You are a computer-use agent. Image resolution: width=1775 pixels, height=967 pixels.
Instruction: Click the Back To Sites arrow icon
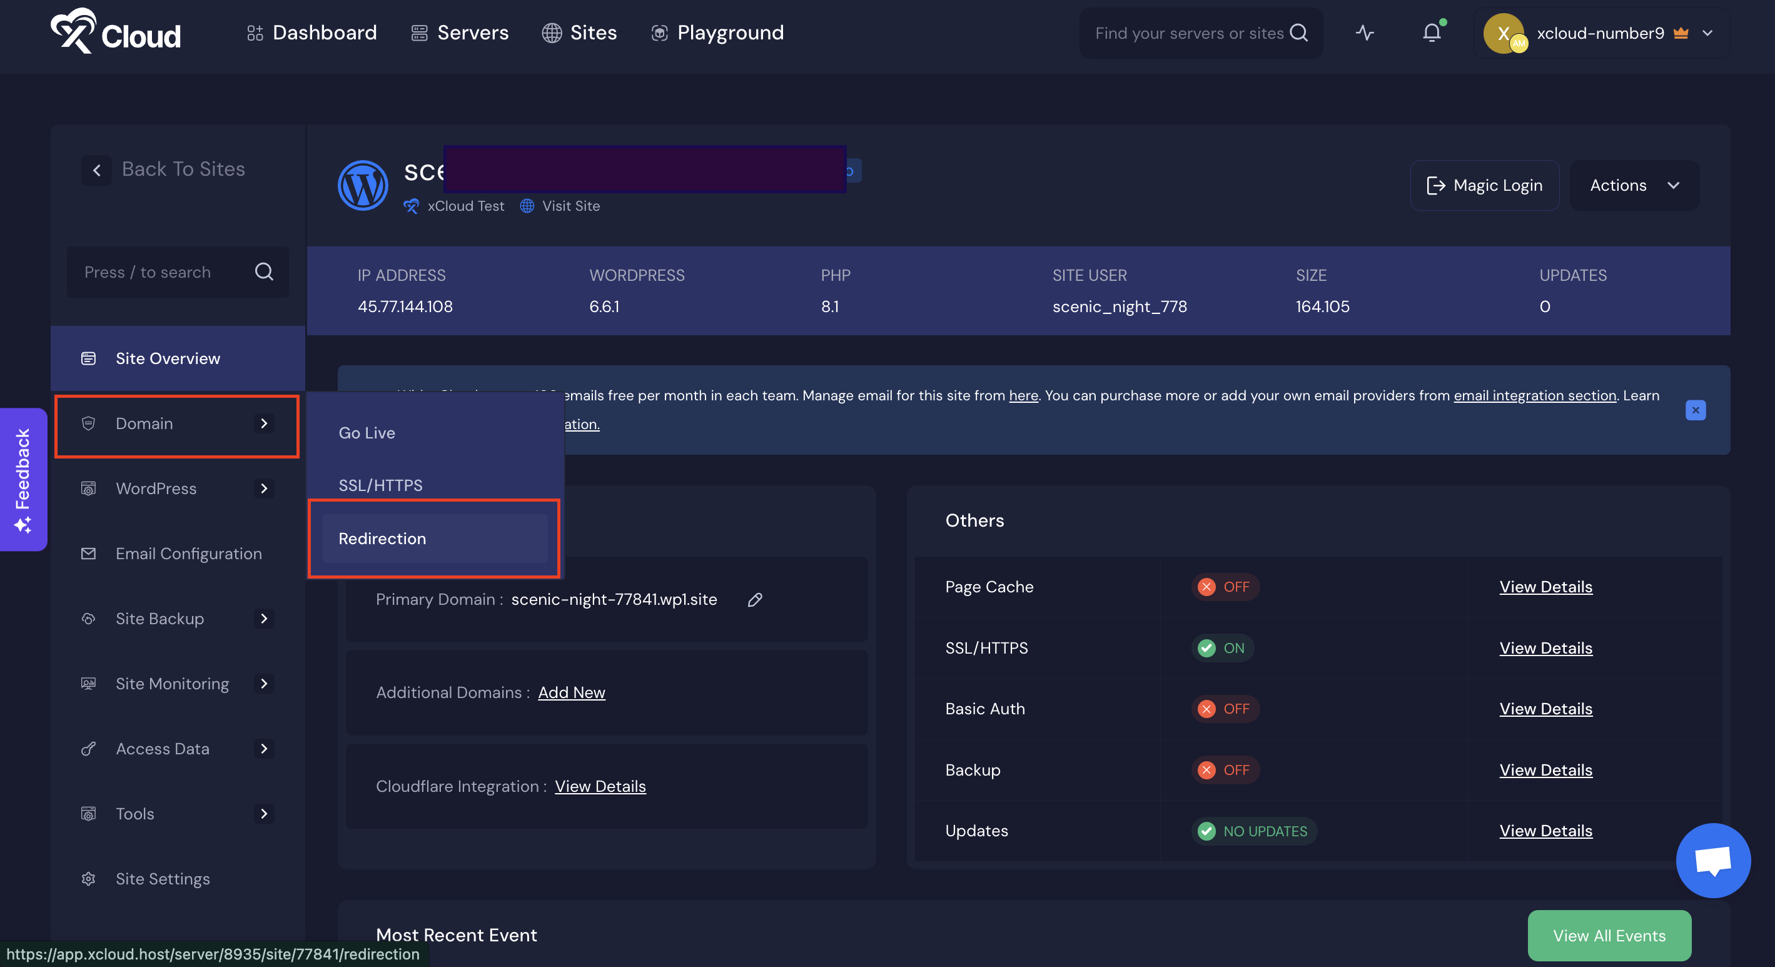click(96, 170)
